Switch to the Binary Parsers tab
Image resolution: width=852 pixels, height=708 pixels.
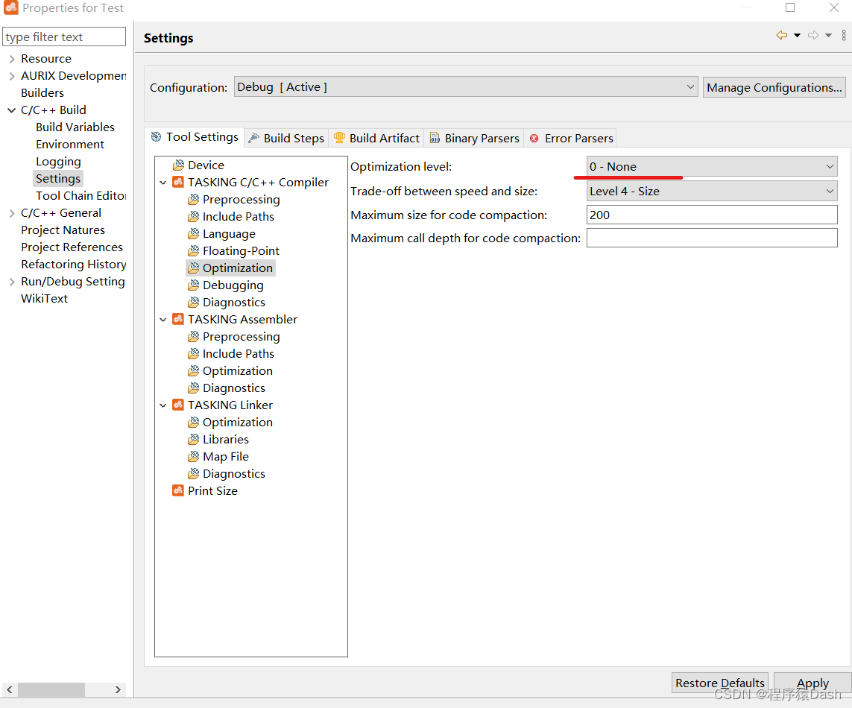click(474, 139)
